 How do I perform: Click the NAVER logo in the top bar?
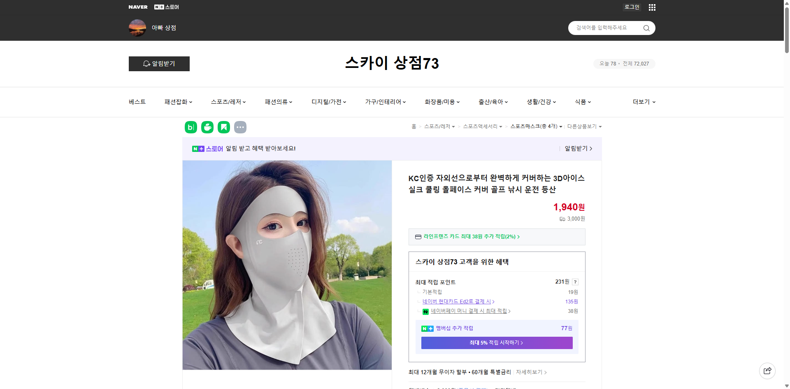138,7
